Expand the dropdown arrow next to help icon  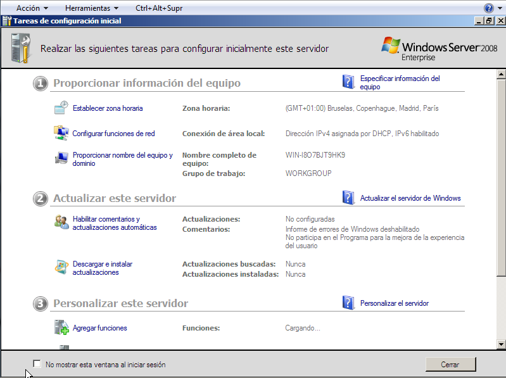500,8
